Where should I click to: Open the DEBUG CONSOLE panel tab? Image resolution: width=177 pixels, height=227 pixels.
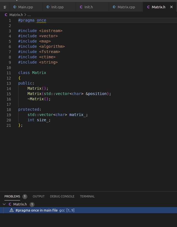tap(62, 196)
